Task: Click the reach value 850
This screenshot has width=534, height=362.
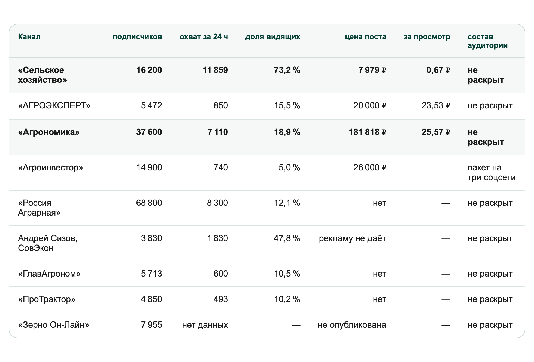Action: [221, 106]
